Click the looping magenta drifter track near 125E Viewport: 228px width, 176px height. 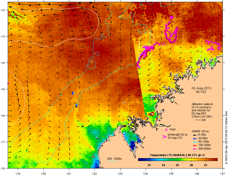click(171, 30)
